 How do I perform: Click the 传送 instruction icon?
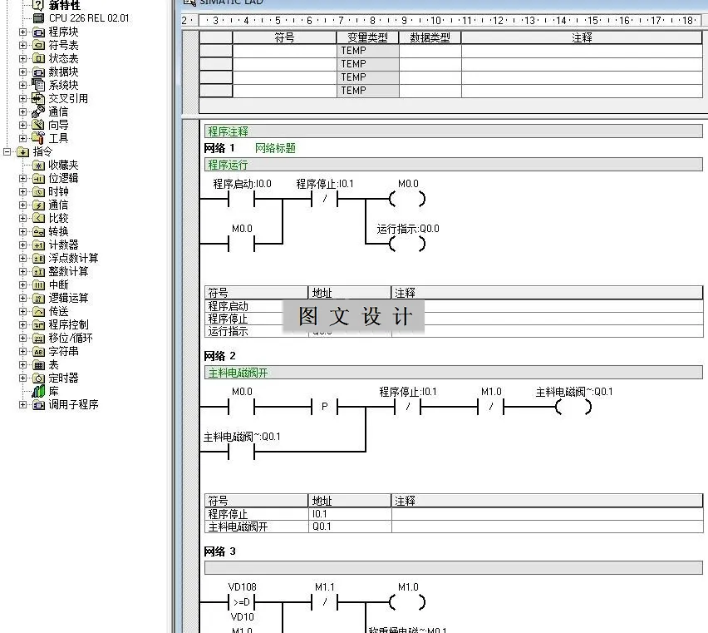pyautogui.click(x=38, y=311)
